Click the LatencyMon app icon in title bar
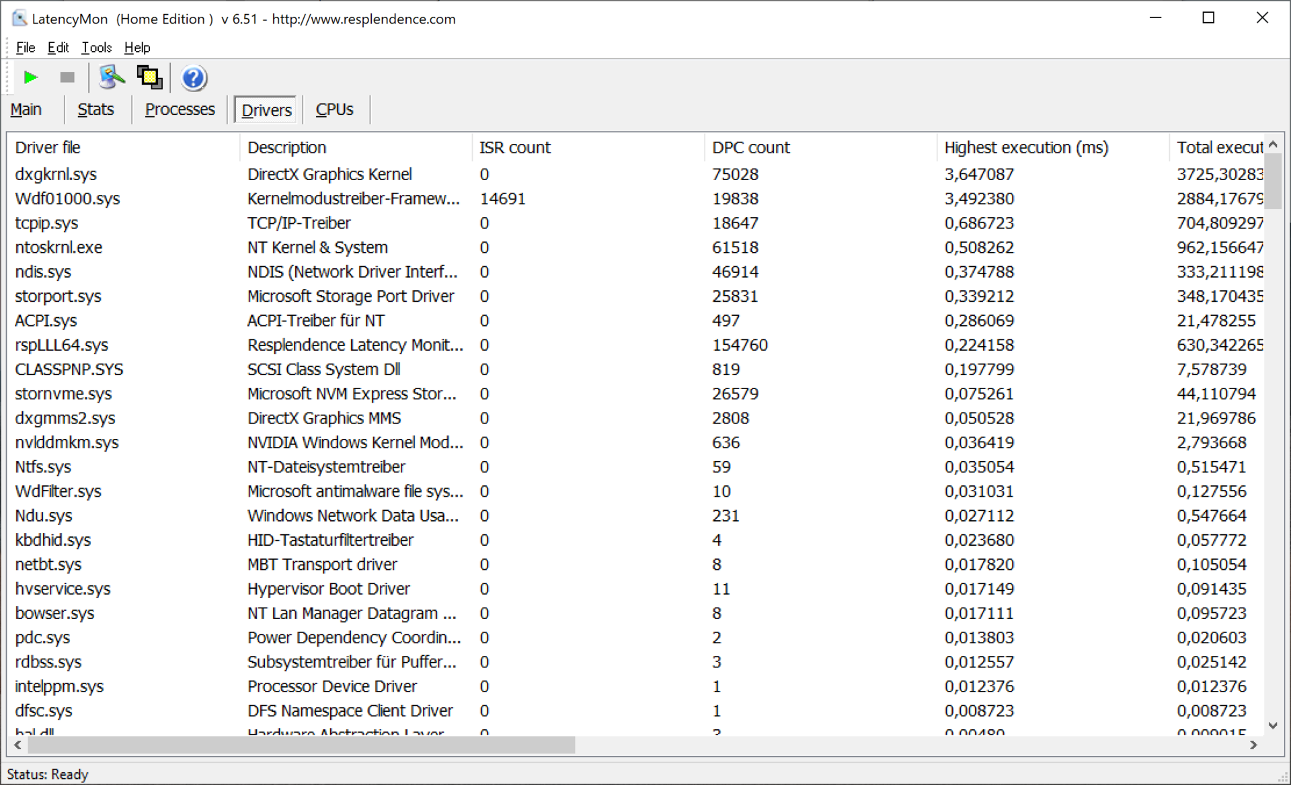Screen dimensions: 1291x785 point(19,19)
